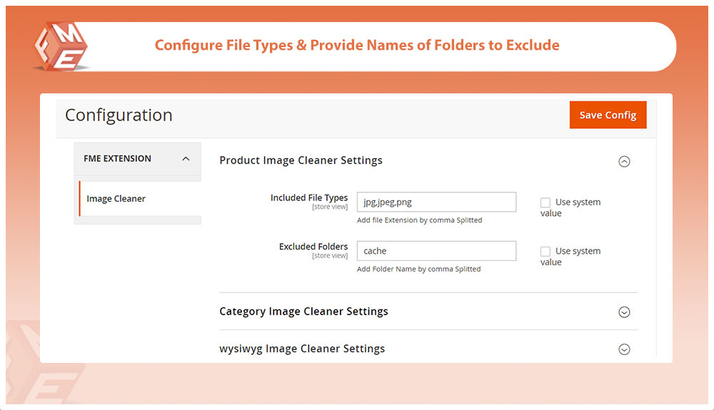The image size is (714, 410).
Task: Enable Use system value for Excluded Folders
Action: tap(545, 252)
